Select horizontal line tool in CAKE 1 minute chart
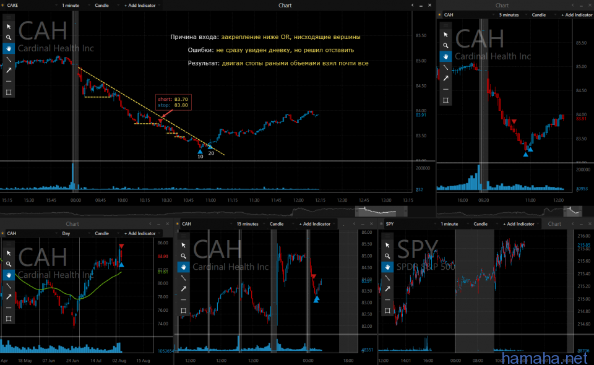Image resolution: width=594 pixels, height=365 pixels. (9, 82)
